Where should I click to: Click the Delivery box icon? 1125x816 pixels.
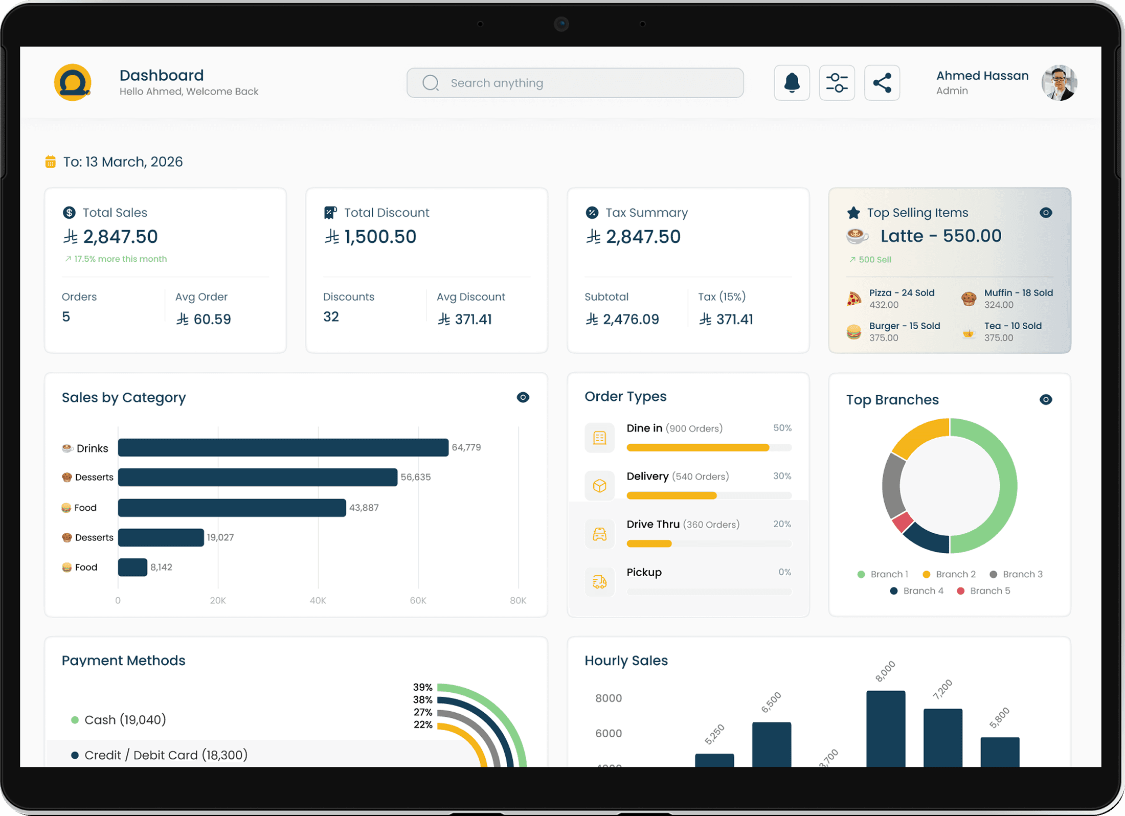pyautogui.click(x=599, y=486)
